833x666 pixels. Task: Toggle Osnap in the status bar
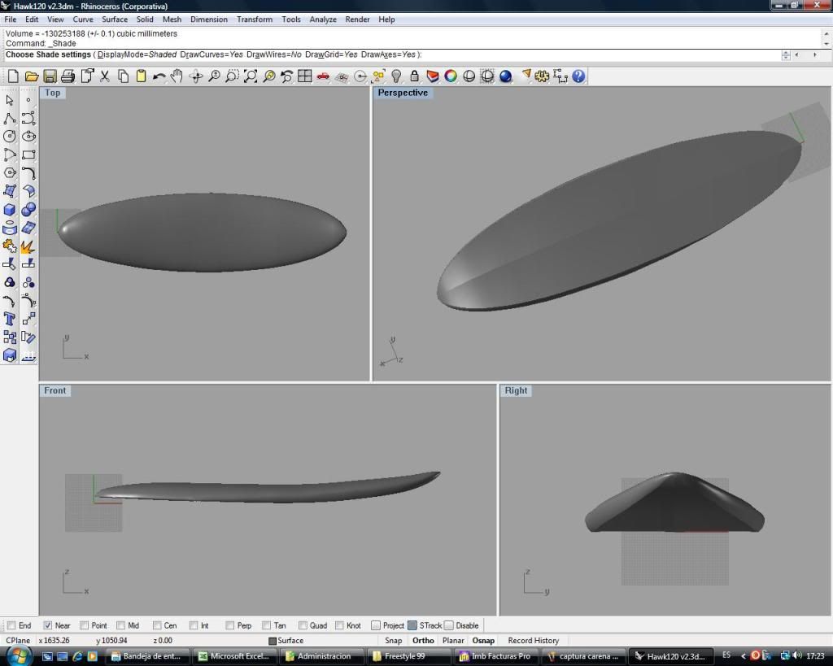coord(483,641)
